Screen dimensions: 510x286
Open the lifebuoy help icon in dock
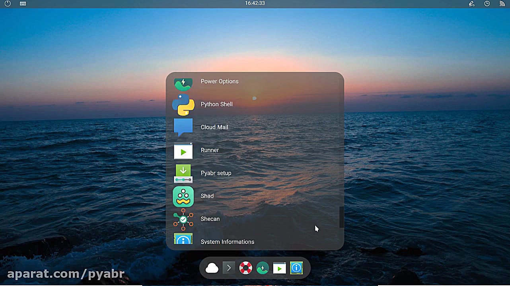click(245, 268)
